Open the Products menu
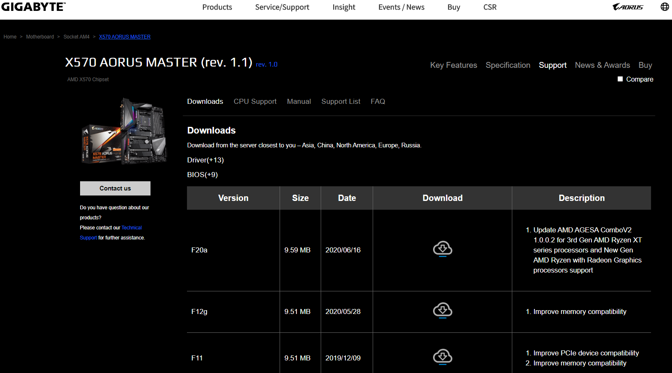The height and width of the screenshot is (373, 672). tap(217, 7)
